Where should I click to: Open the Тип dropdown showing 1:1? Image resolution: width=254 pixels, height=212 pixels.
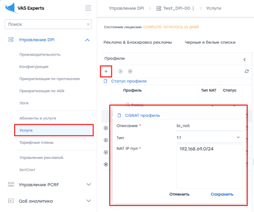coord(209,138)
